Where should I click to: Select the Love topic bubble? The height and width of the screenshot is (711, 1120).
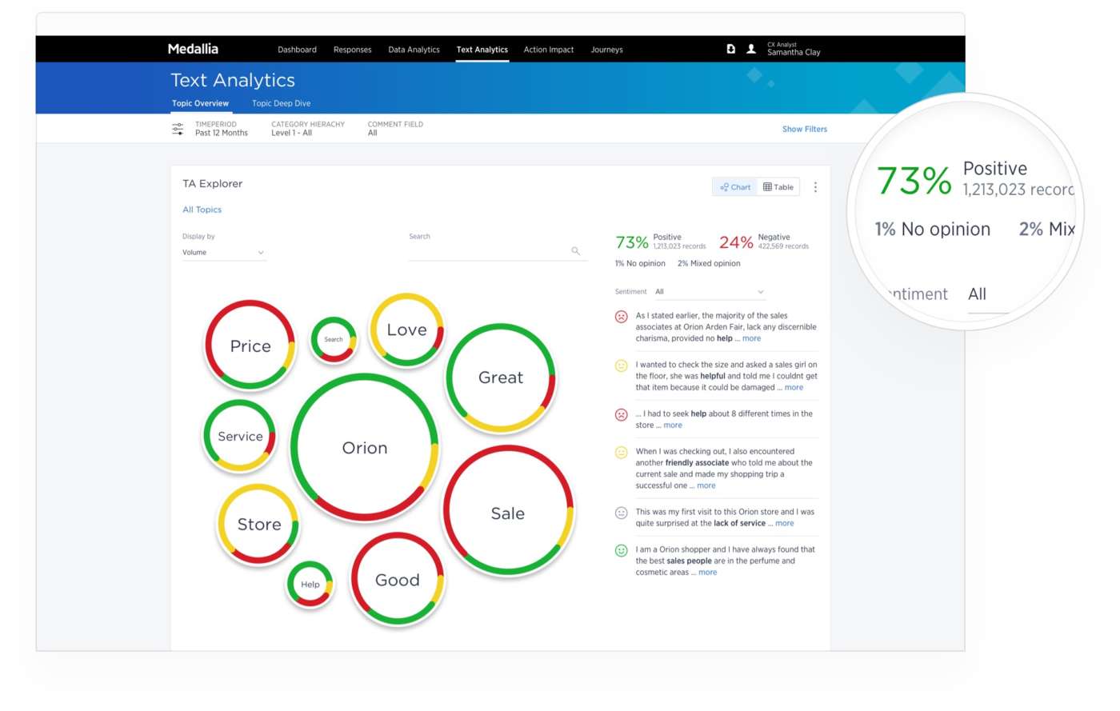[406, 330]
